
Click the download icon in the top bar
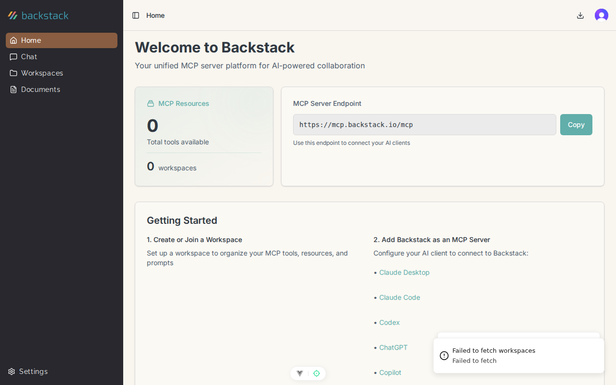click(580, 15)
